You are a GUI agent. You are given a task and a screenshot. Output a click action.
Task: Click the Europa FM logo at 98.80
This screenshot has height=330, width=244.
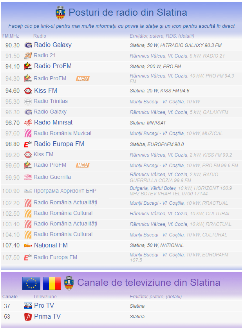coord(28,144)
